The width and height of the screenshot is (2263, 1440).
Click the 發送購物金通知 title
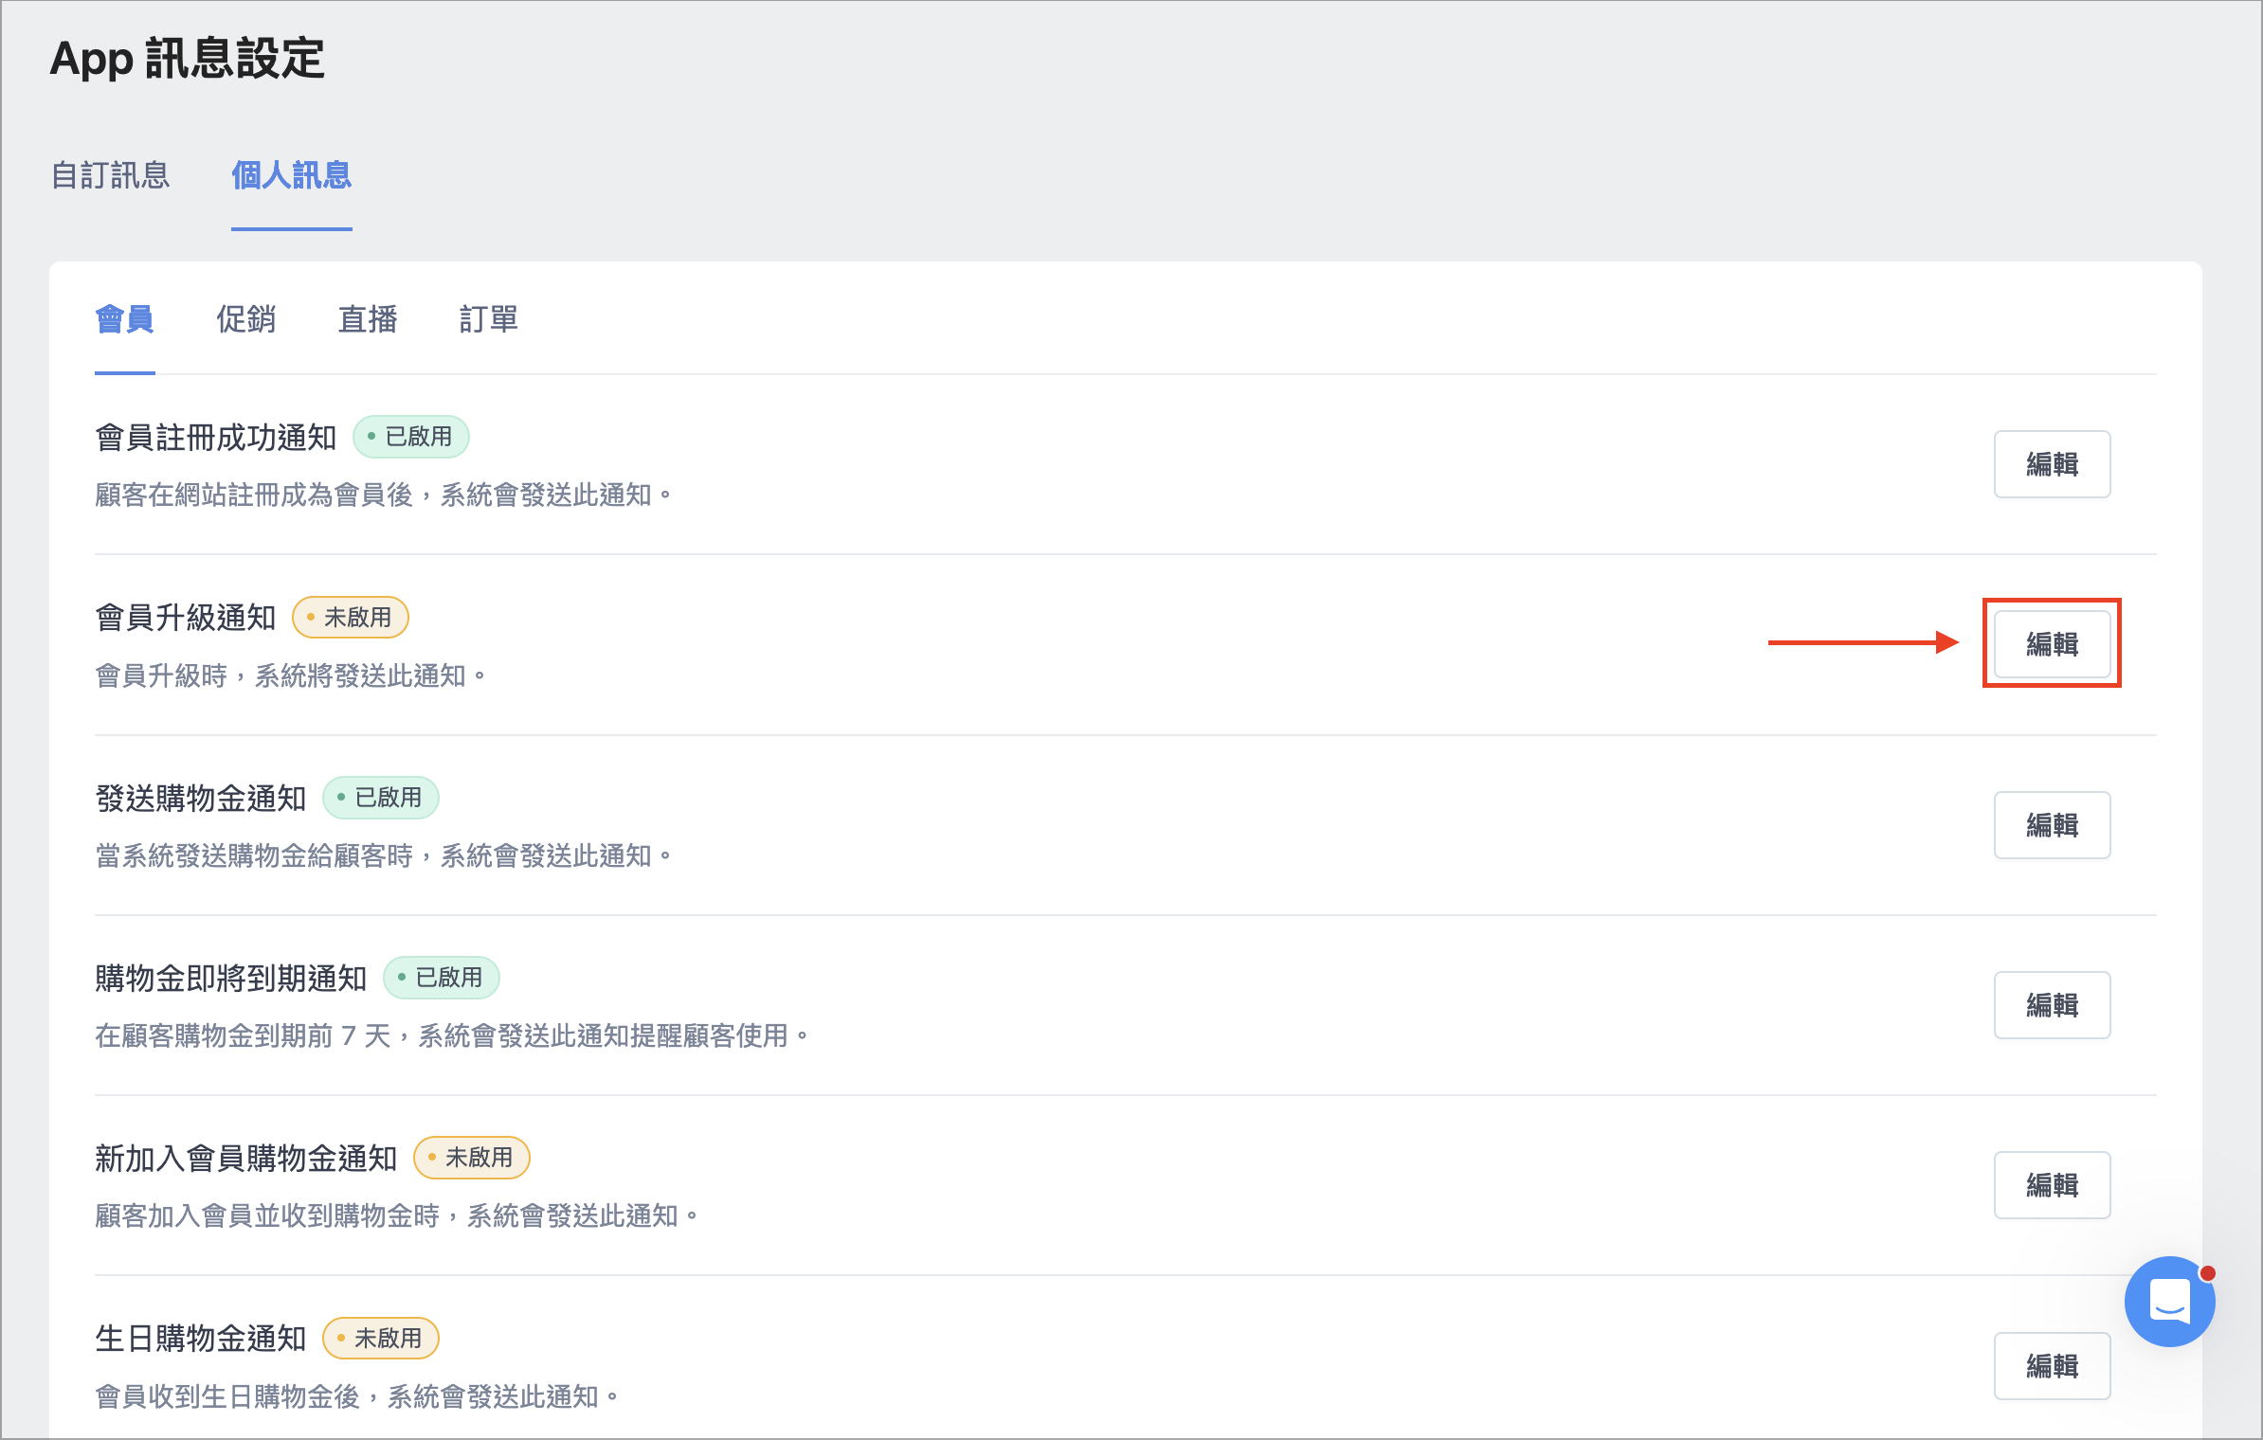click(201, 799)
